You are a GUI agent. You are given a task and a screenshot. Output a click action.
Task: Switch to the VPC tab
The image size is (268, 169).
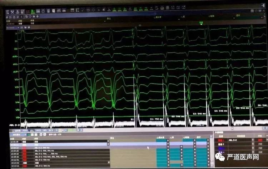pos(32,131)
